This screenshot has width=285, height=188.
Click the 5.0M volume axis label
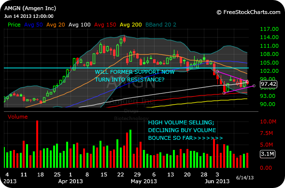(x=267, y=145)
